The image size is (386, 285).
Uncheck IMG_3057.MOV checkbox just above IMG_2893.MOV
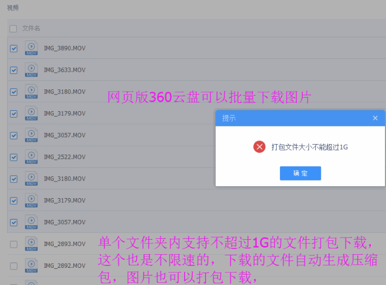pos(14,223)
